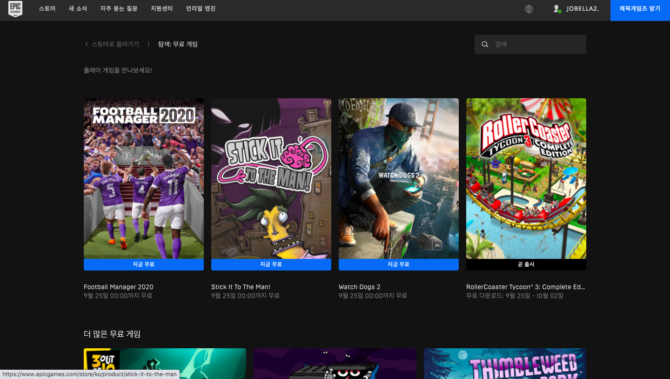The height and width of the screenshot is (379, 670).
Task: Open the RollerCoaster Tycoon 3 cover image
Action: (526, 178)
